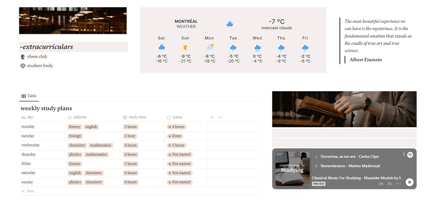The width and height of the screenshot is (429, 209).
Task: Open the chess club page
Action: (x=37, y=57)
